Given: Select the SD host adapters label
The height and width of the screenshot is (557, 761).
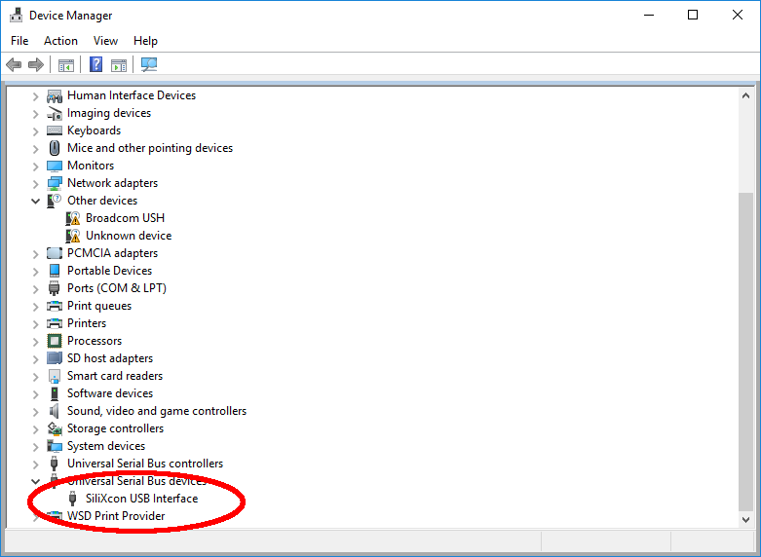Looking at the screenshot, I should click(110, 358).
